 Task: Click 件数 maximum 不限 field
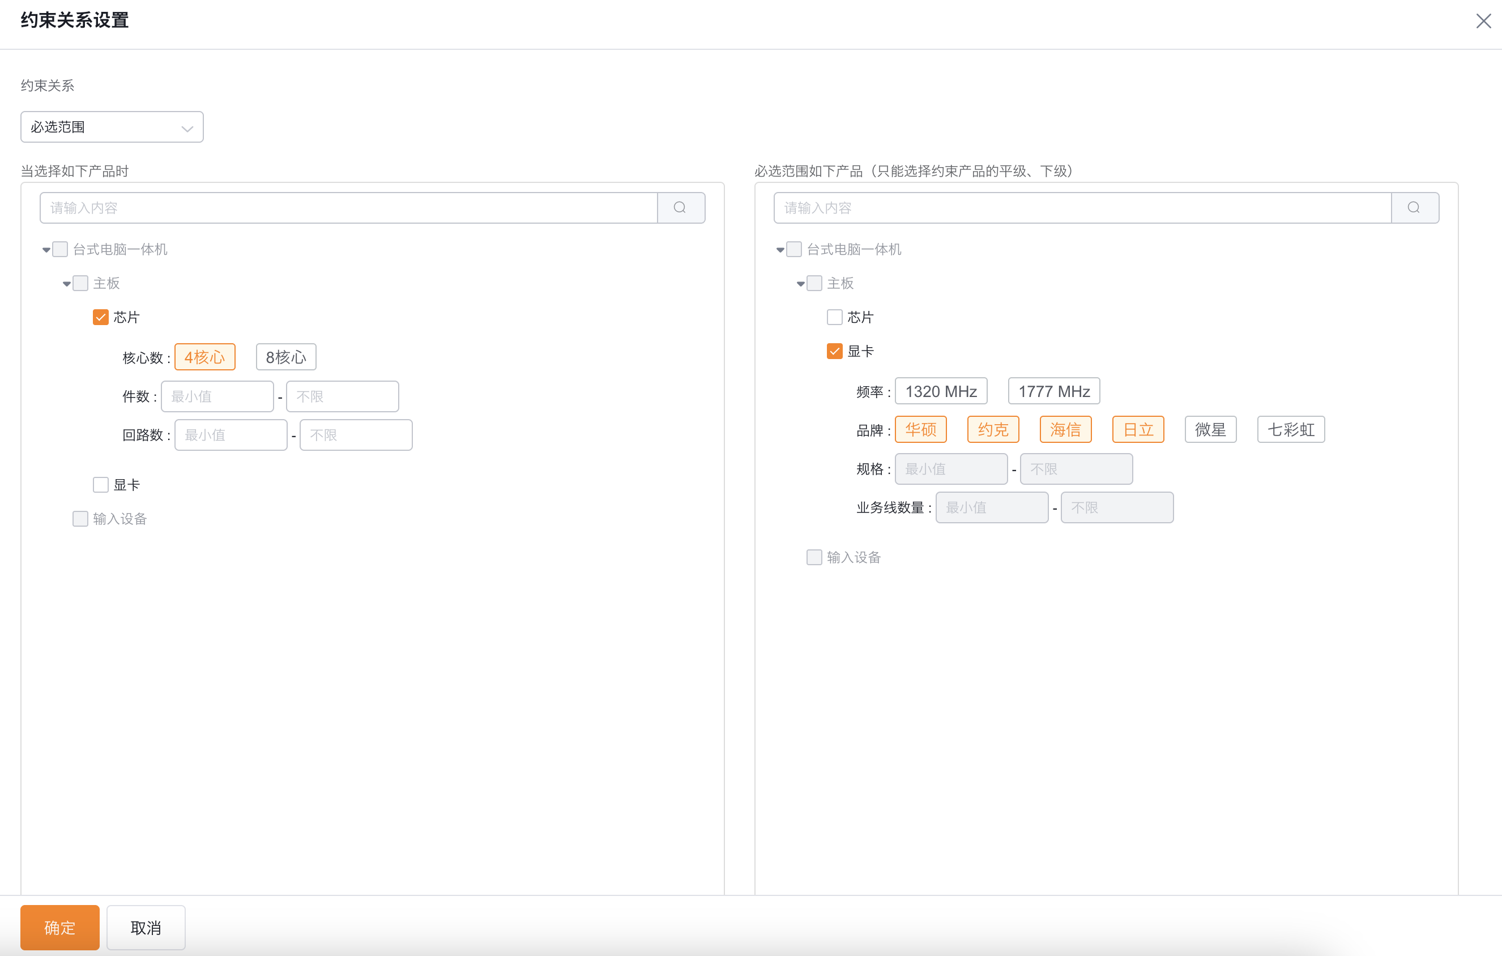[x=343, y=396]
